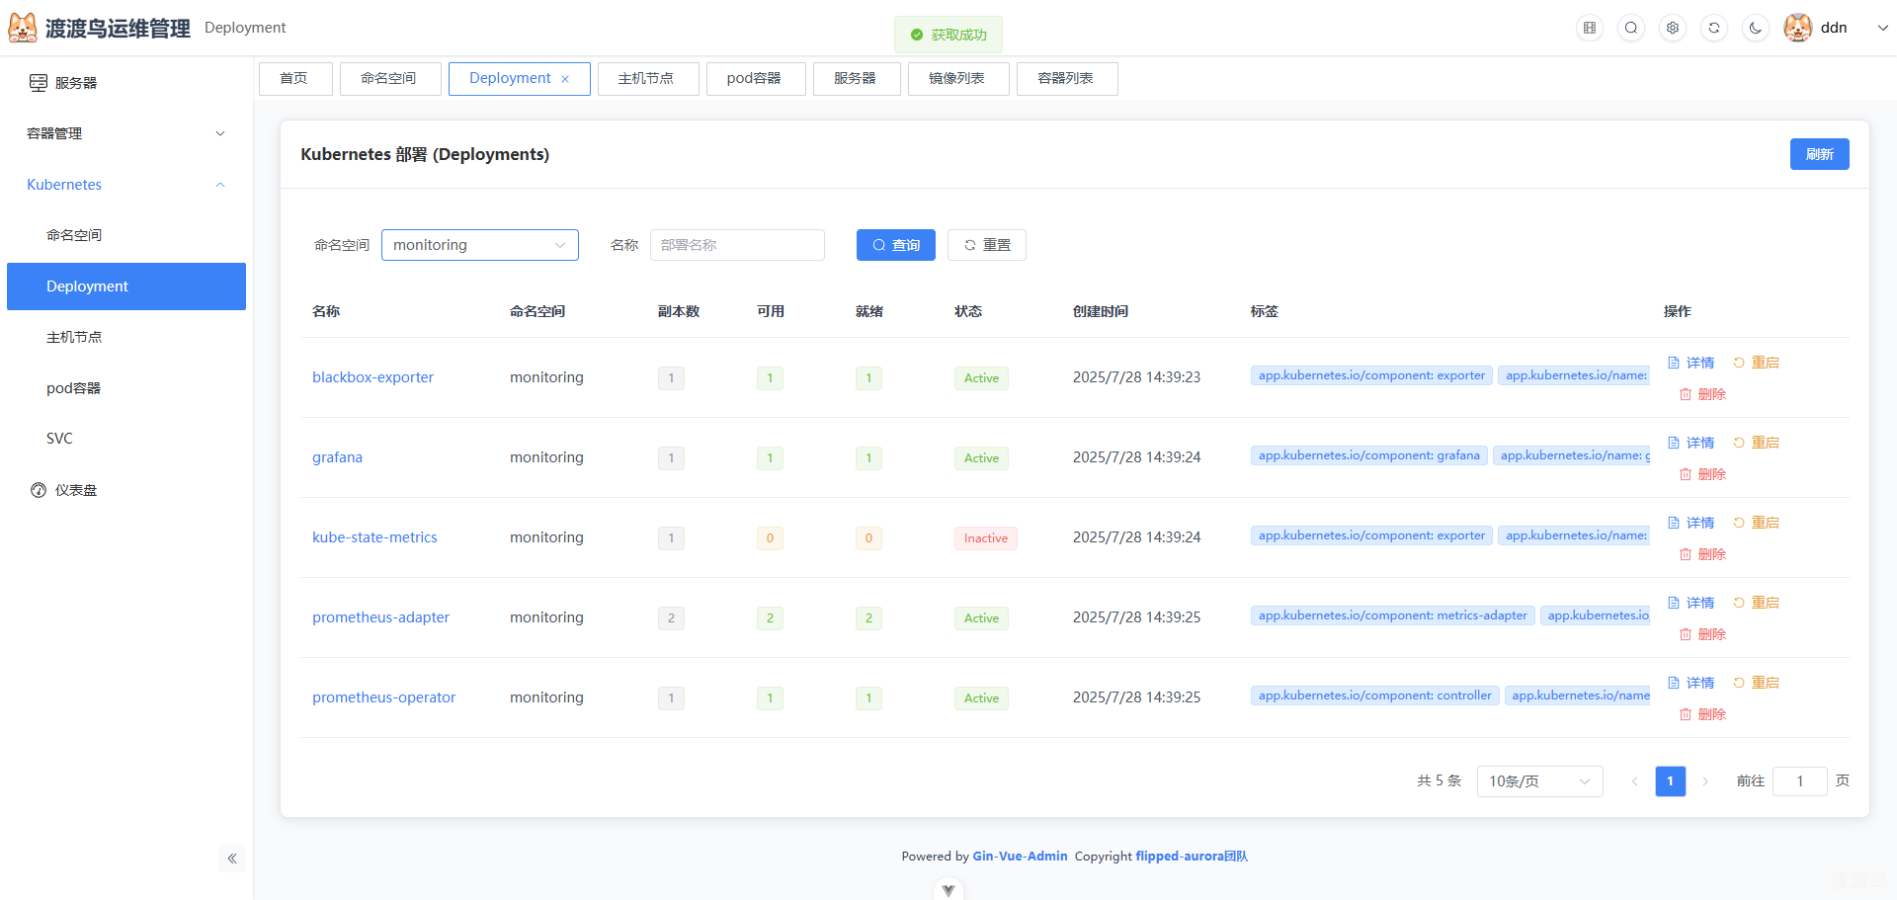Screen dimensions: 1897x900
Task: Select the 服务器 icon in the sidebar
Action: point(38,83)
